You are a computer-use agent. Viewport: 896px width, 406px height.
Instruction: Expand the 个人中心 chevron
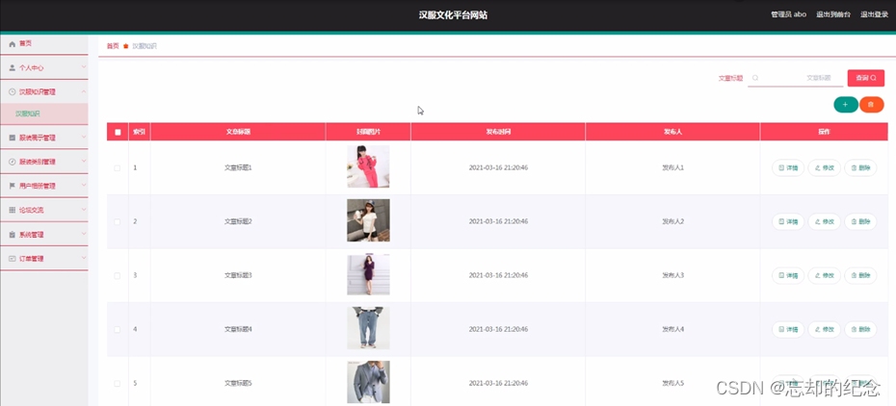84,67
